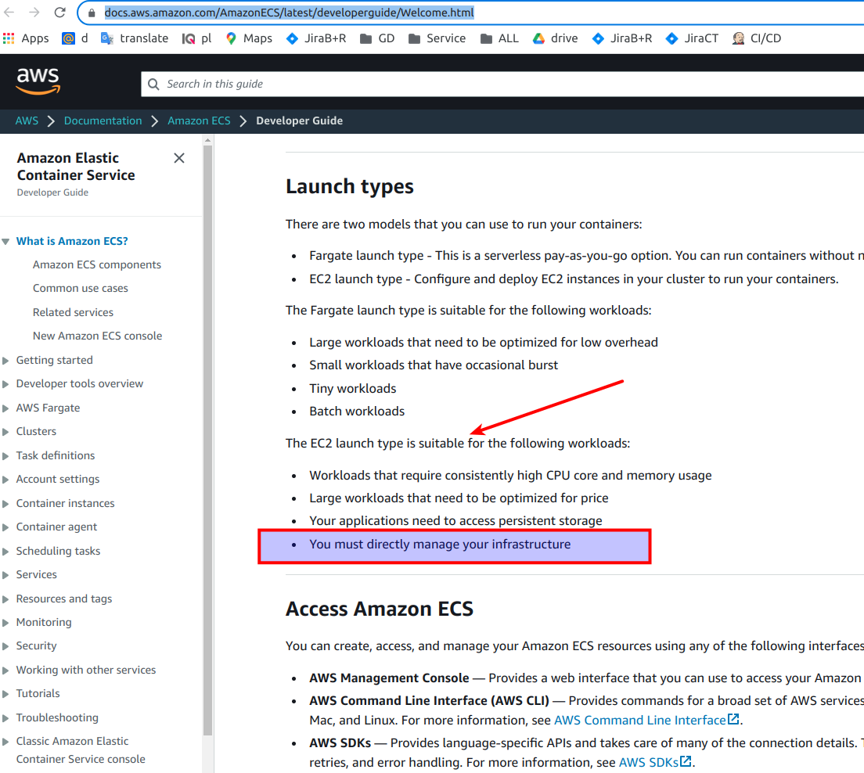Image resolution: width=864 pixels, height=773 pixels.
Task: Collapse the What is Amazon ECS? section
Action: click(x=7, y=241)
